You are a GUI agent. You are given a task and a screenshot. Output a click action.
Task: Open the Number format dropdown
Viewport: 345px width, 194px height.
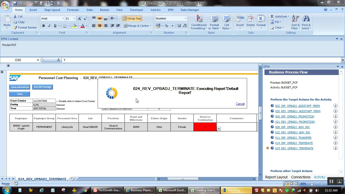(x=185, y=18)
